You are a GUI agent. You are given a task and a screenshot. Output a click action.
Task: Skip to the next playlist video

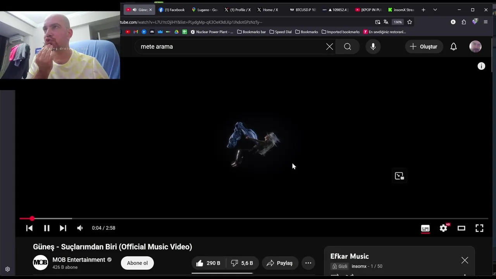click(63, 228)
